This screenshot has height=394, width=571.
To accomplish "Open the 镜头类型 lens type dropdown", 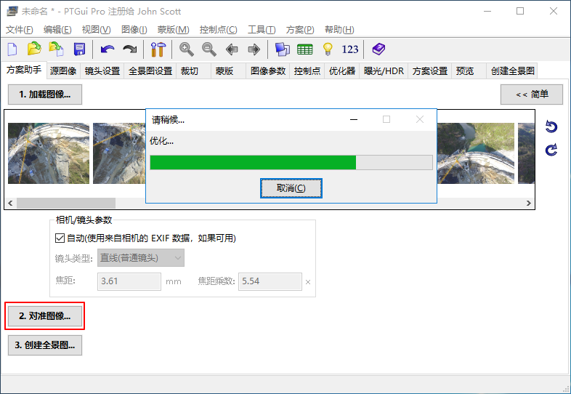I will [x=140, y=258].
